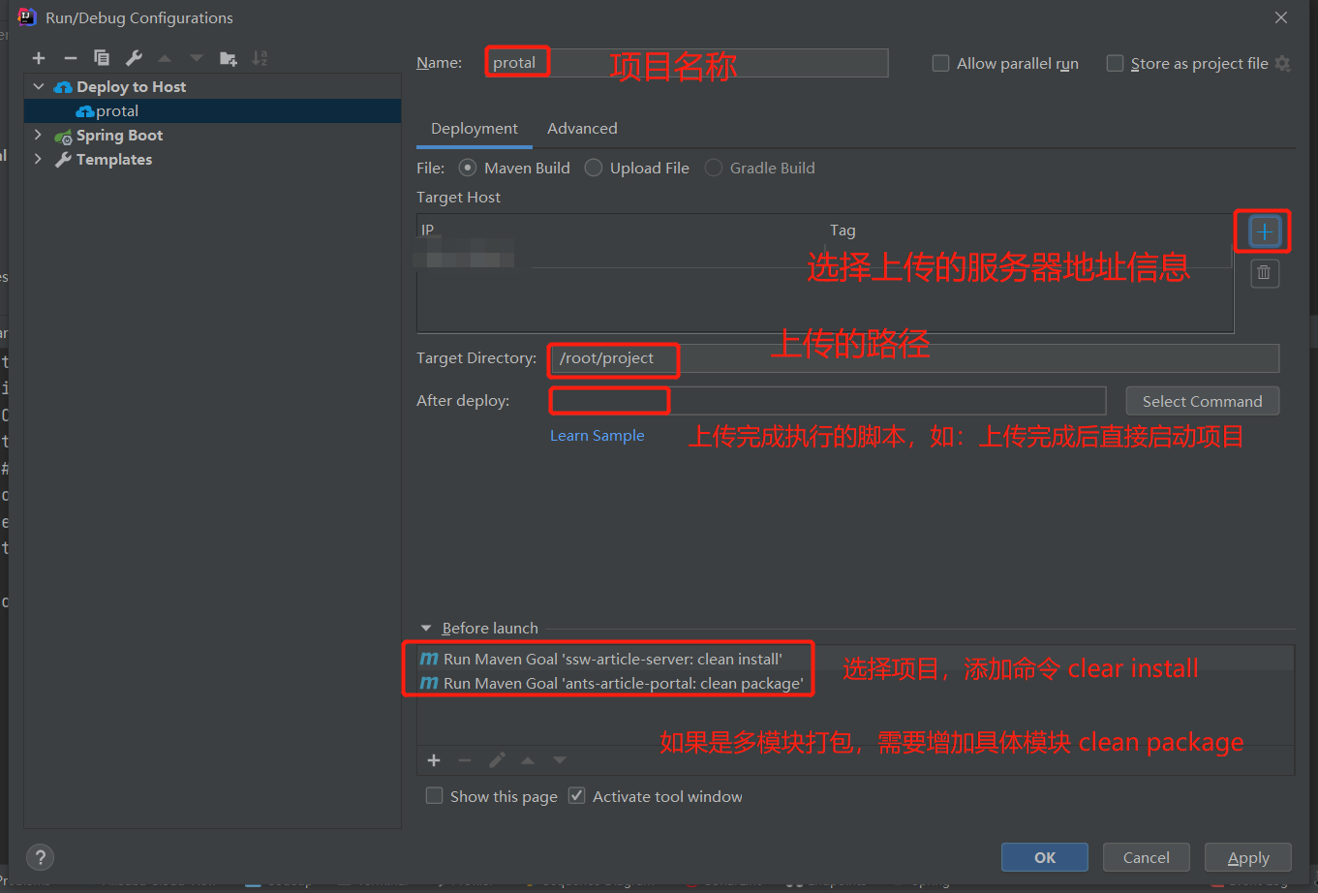Move configuration down in tree toolbar

tap(197, 58)
